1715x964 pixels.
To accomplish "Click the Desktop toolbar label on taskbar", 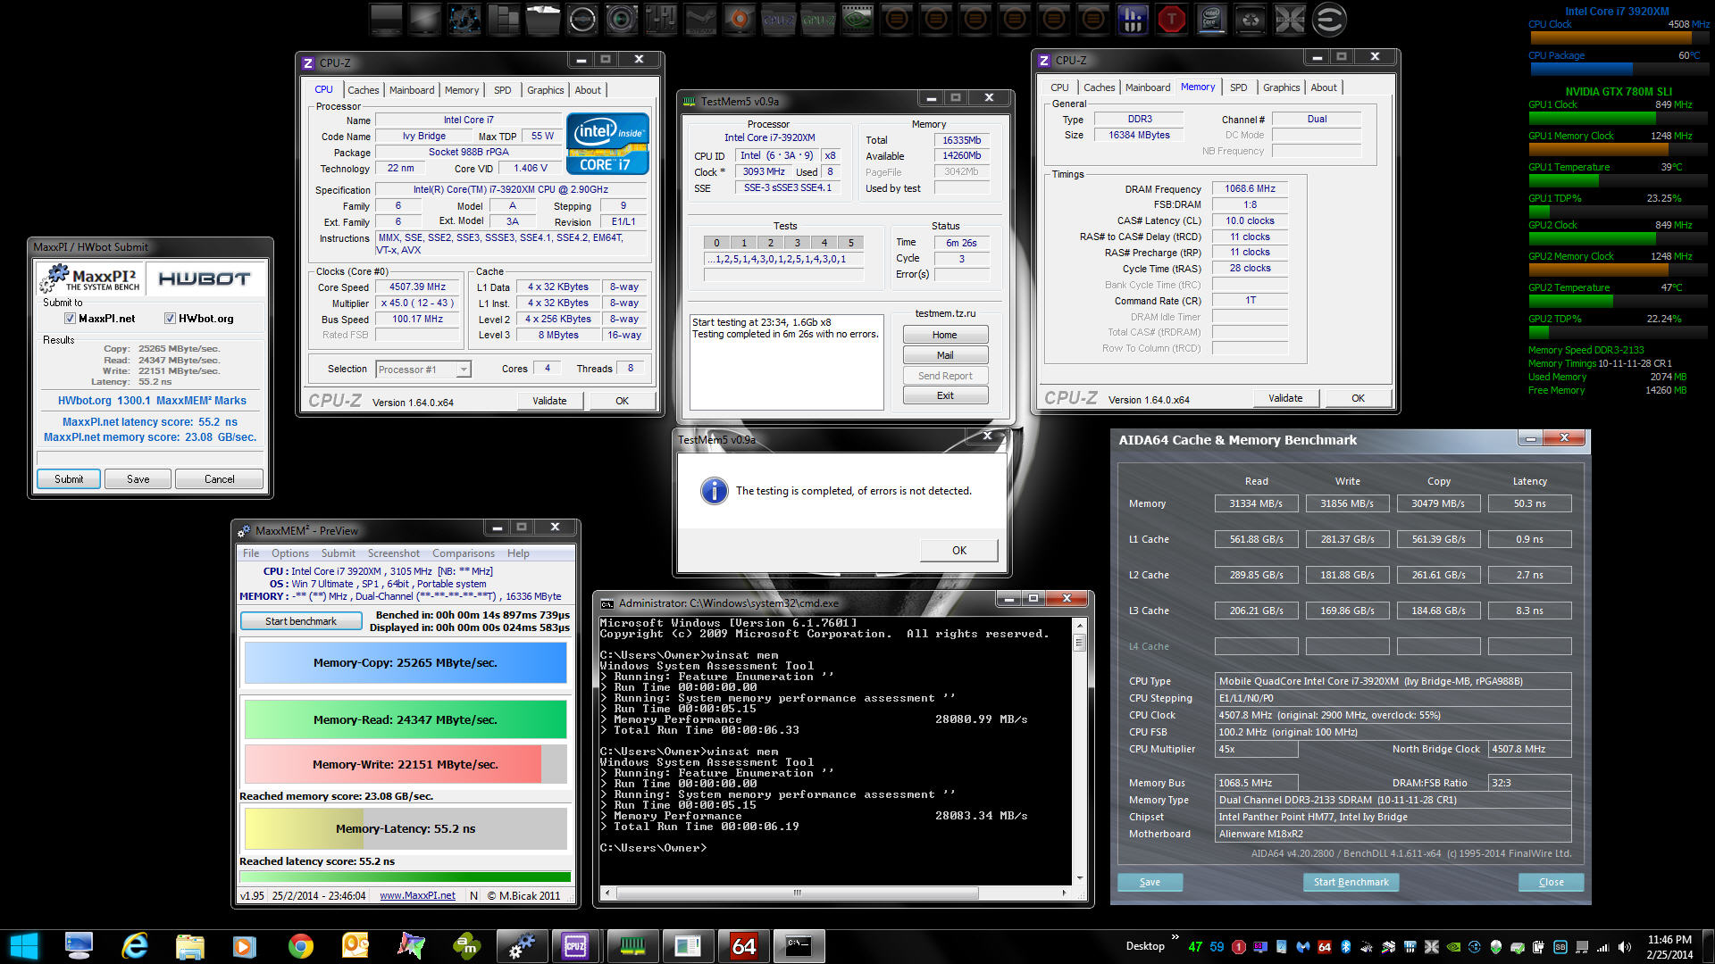I will pos(1144,945).
